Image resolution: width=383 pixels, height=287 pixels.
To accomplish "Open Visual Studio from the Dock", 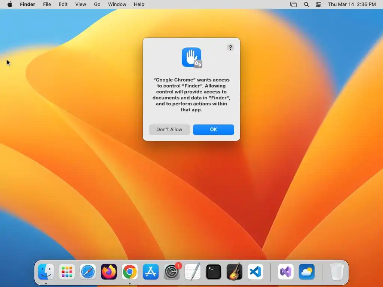I will click(x=286, y=272).
